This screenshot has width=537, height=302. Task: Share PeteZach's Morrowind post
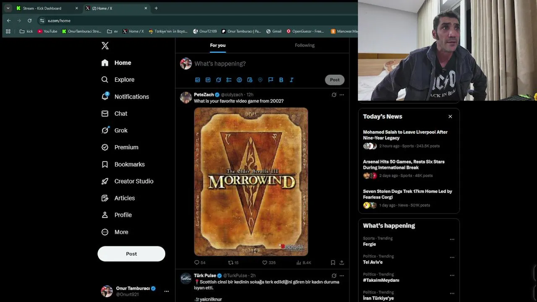(341, 263)
